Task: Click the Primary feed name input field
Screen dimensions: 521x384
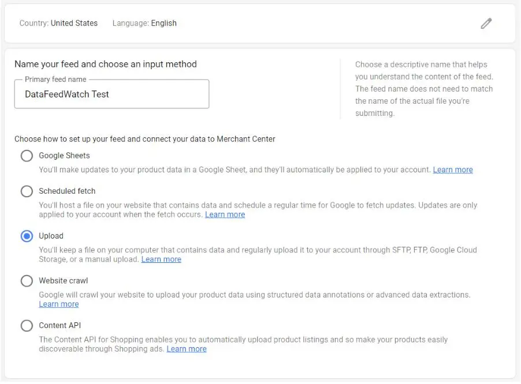Action: click(x=111, y=95)
